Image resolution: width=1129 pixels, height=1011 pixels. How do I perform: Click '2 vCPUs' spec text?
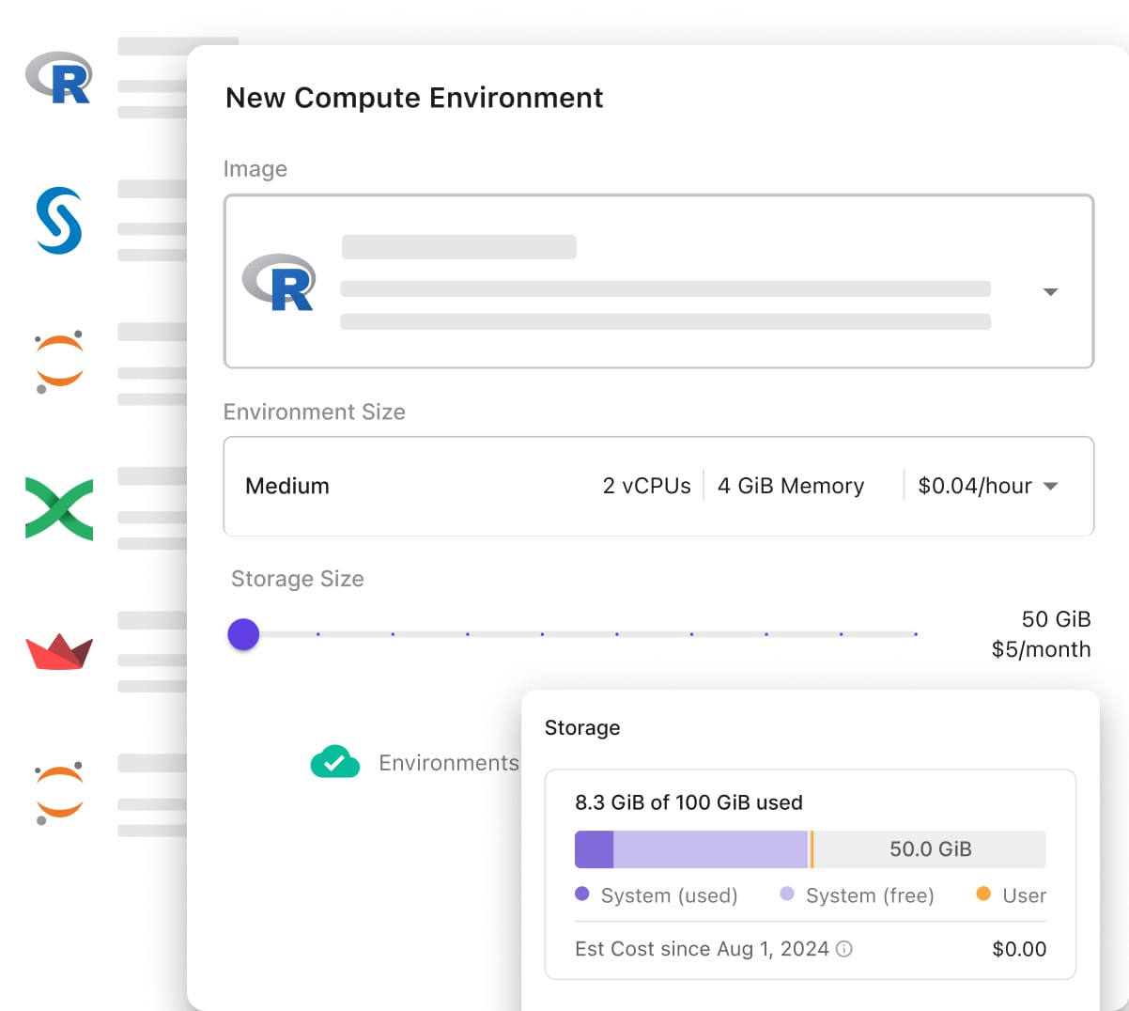pos(646,486)
